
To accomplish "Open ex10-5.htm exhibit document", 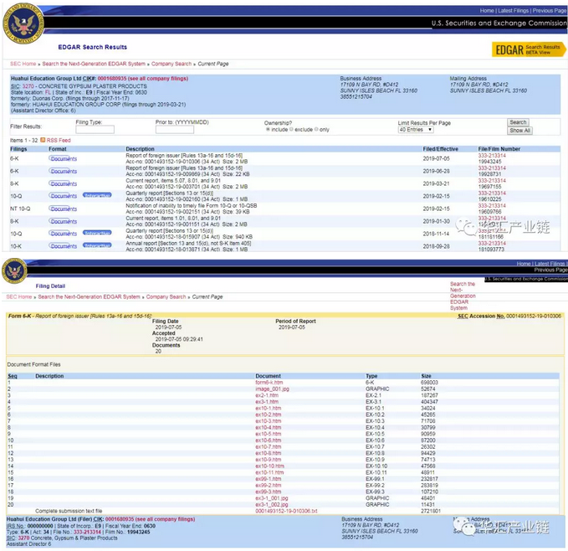I will point(268,434).
